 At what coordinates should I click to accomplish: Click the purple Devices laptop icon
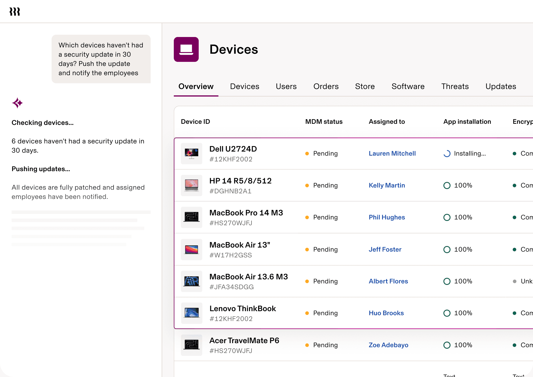(186, 49)
